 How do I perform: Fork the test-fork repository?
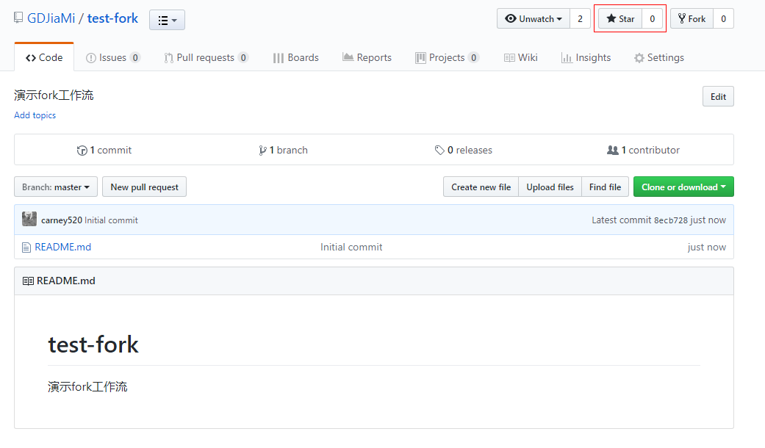(x=692, y=19)
